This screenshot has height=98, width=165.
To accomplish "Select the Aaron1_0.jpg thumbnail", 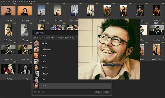I will tap(25, 11).
